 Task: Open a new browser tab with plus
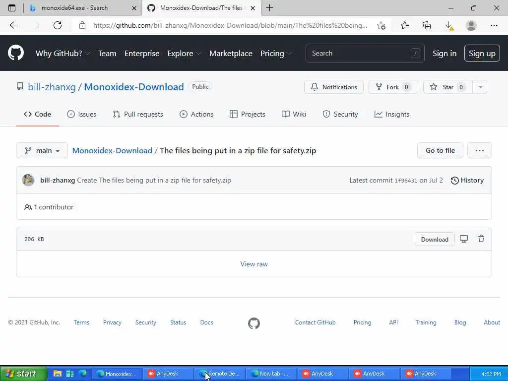[269, 8]
